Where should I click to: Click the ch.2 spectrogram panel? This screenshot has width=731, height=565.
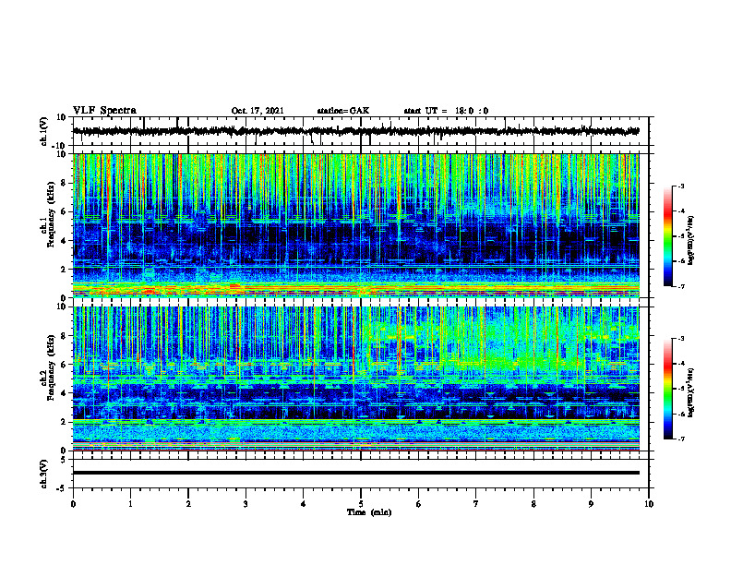[x=355, y=379]
